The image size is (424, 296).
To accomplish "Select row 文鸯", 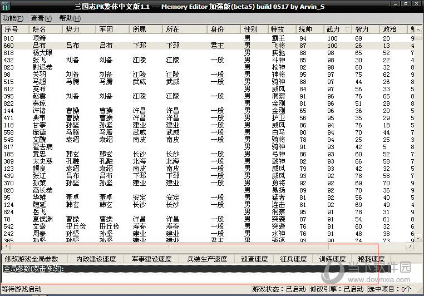I will coord(208,226).
